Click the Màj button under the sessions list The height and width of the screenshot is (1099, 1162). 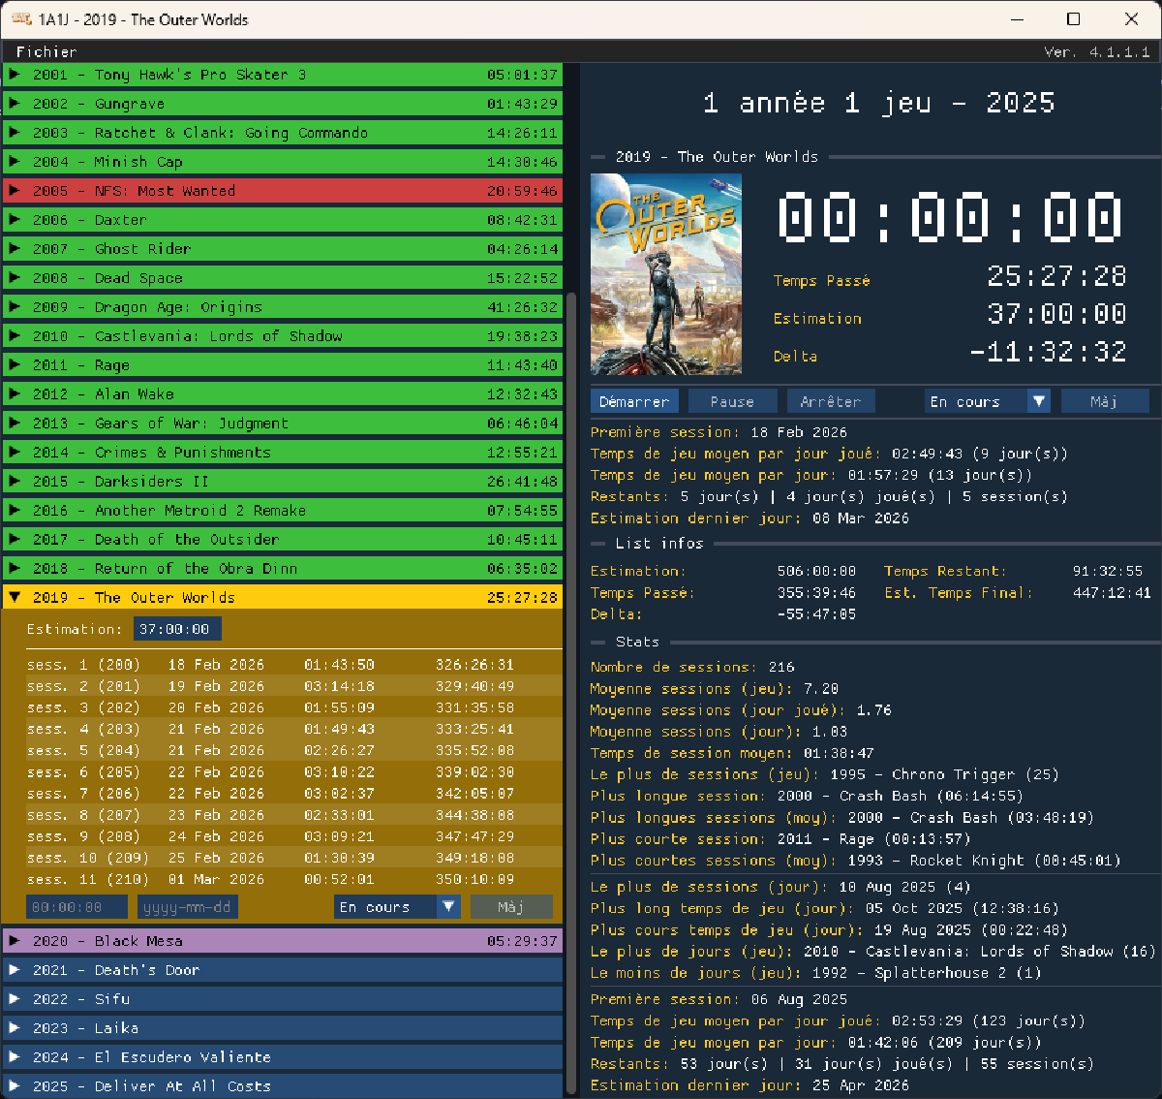[x=511, y=907]
